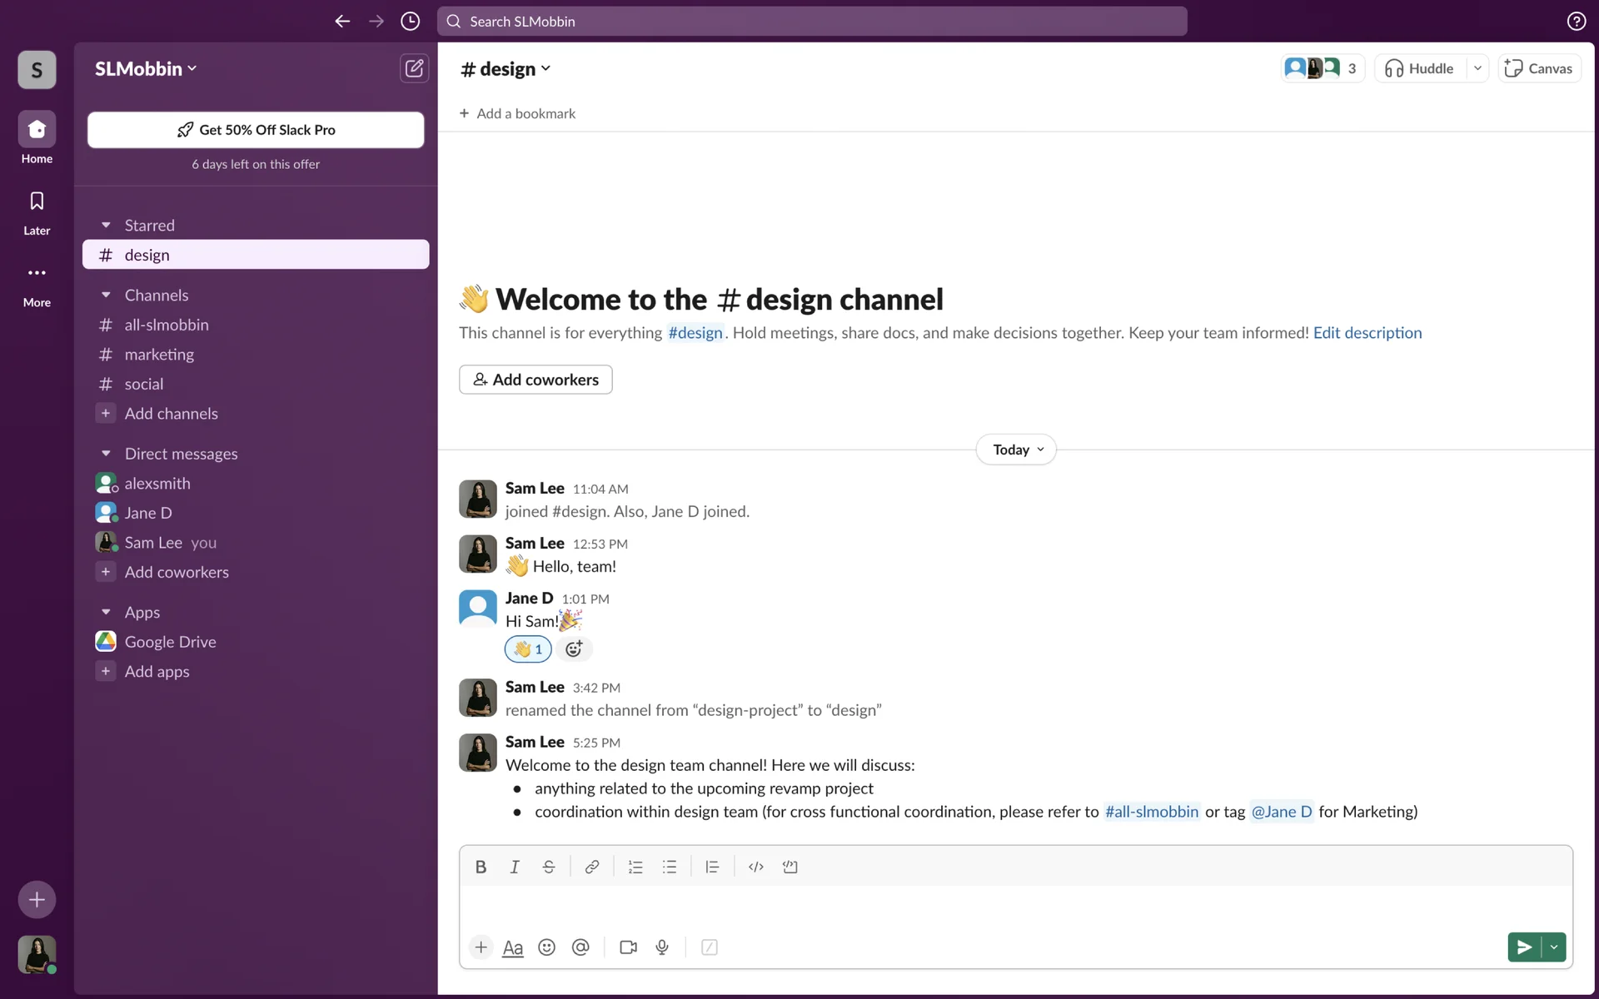
Task: Open the history clock icon
Action: 410,22
